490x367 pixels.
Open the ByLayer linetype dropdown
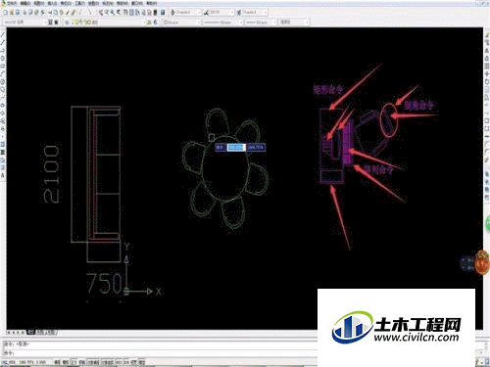223,23
